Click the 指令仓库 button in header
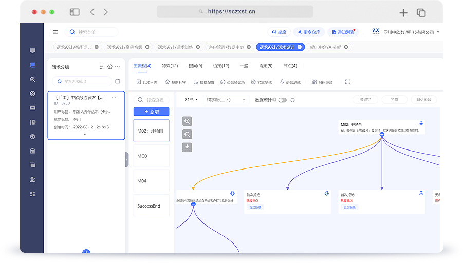Viewport: 463px width, 263px height. [x=309, y=32]
